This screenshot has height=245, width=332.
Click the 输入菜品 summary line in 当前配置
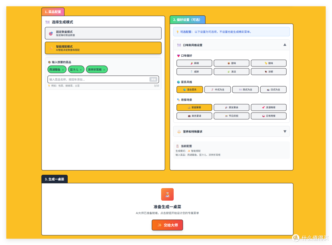tap(198, 155)
